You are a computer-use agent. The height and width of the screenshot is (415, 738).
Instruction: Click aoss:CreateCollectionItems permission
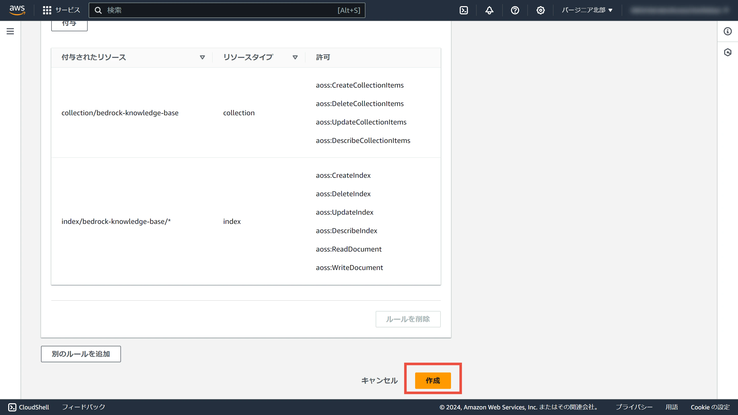[360, 85]
